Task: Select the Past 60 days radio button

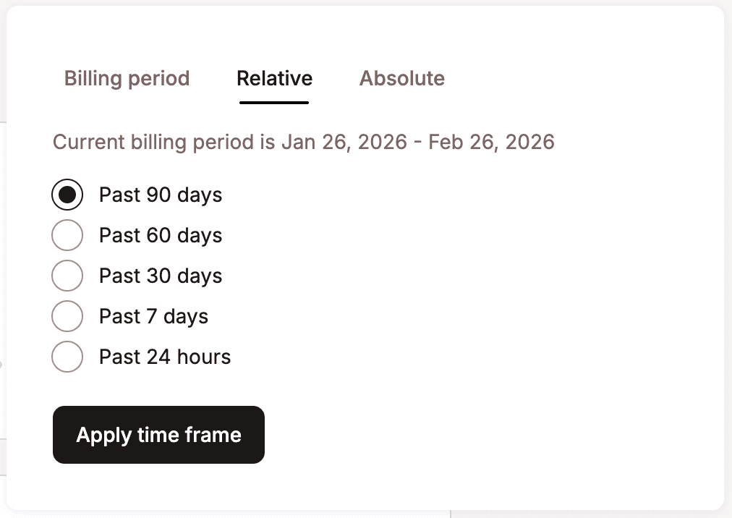Action: click(67, 235)
